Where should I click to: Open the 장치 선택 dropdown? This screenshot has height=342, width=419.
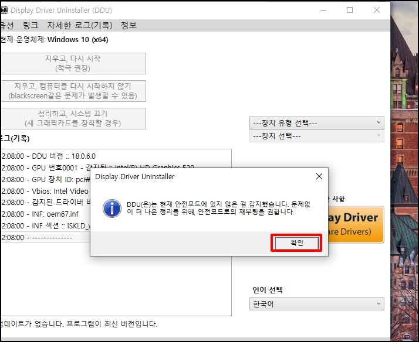point(317,136)
